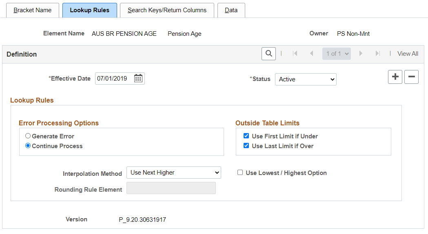The image size is (428, 234).
Task: Open the Effective Date calendar picker
Action: pos(138,79)
